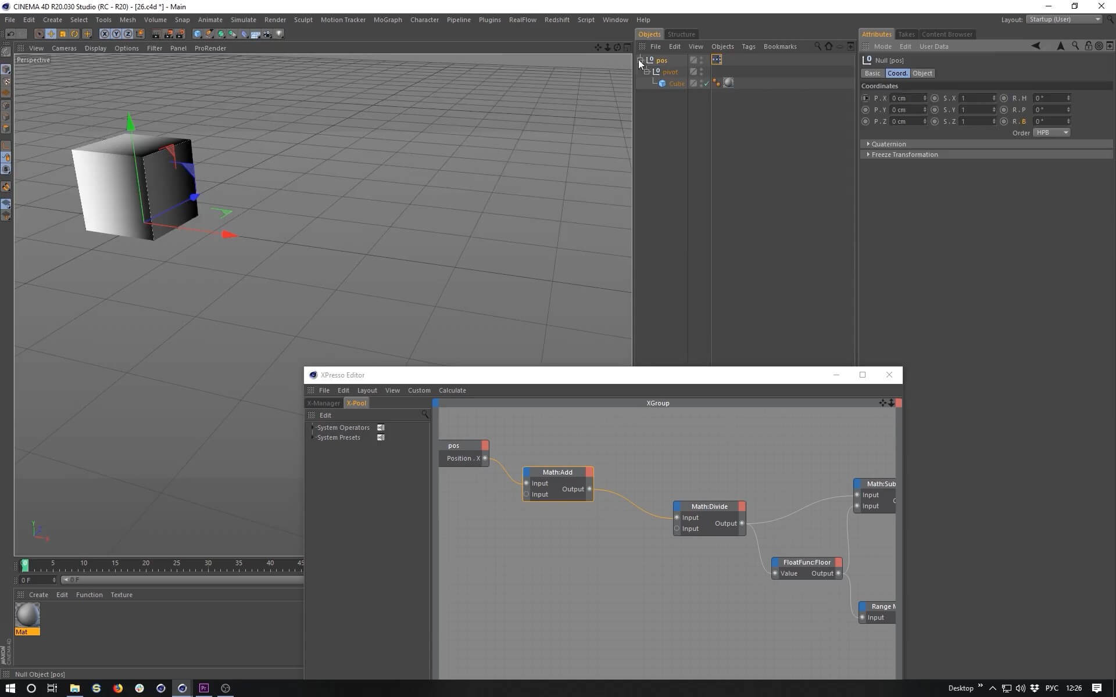Expand the Quaternion section
The height and width of the screenshot is (697, 1116).
point(888,144)
